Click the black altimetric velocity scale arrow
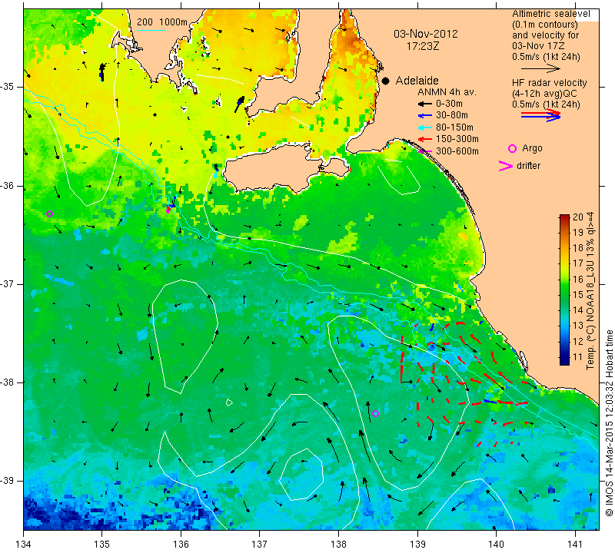The height and width of the screenshot is (553, 615). tap(541, 69)
